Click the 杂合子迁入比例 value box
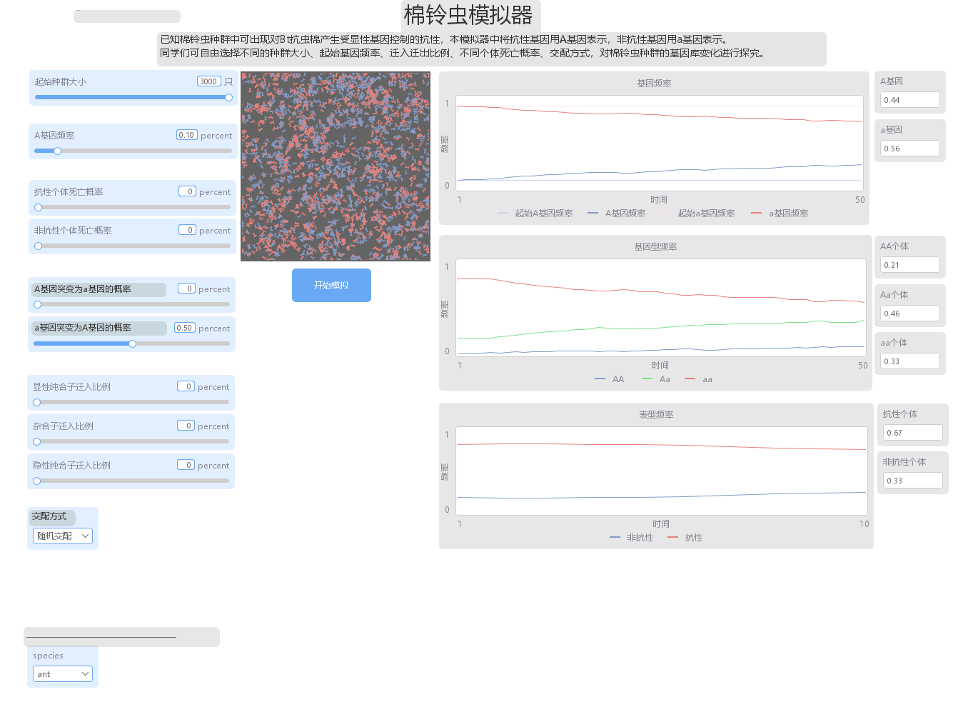 click(186, 426)
